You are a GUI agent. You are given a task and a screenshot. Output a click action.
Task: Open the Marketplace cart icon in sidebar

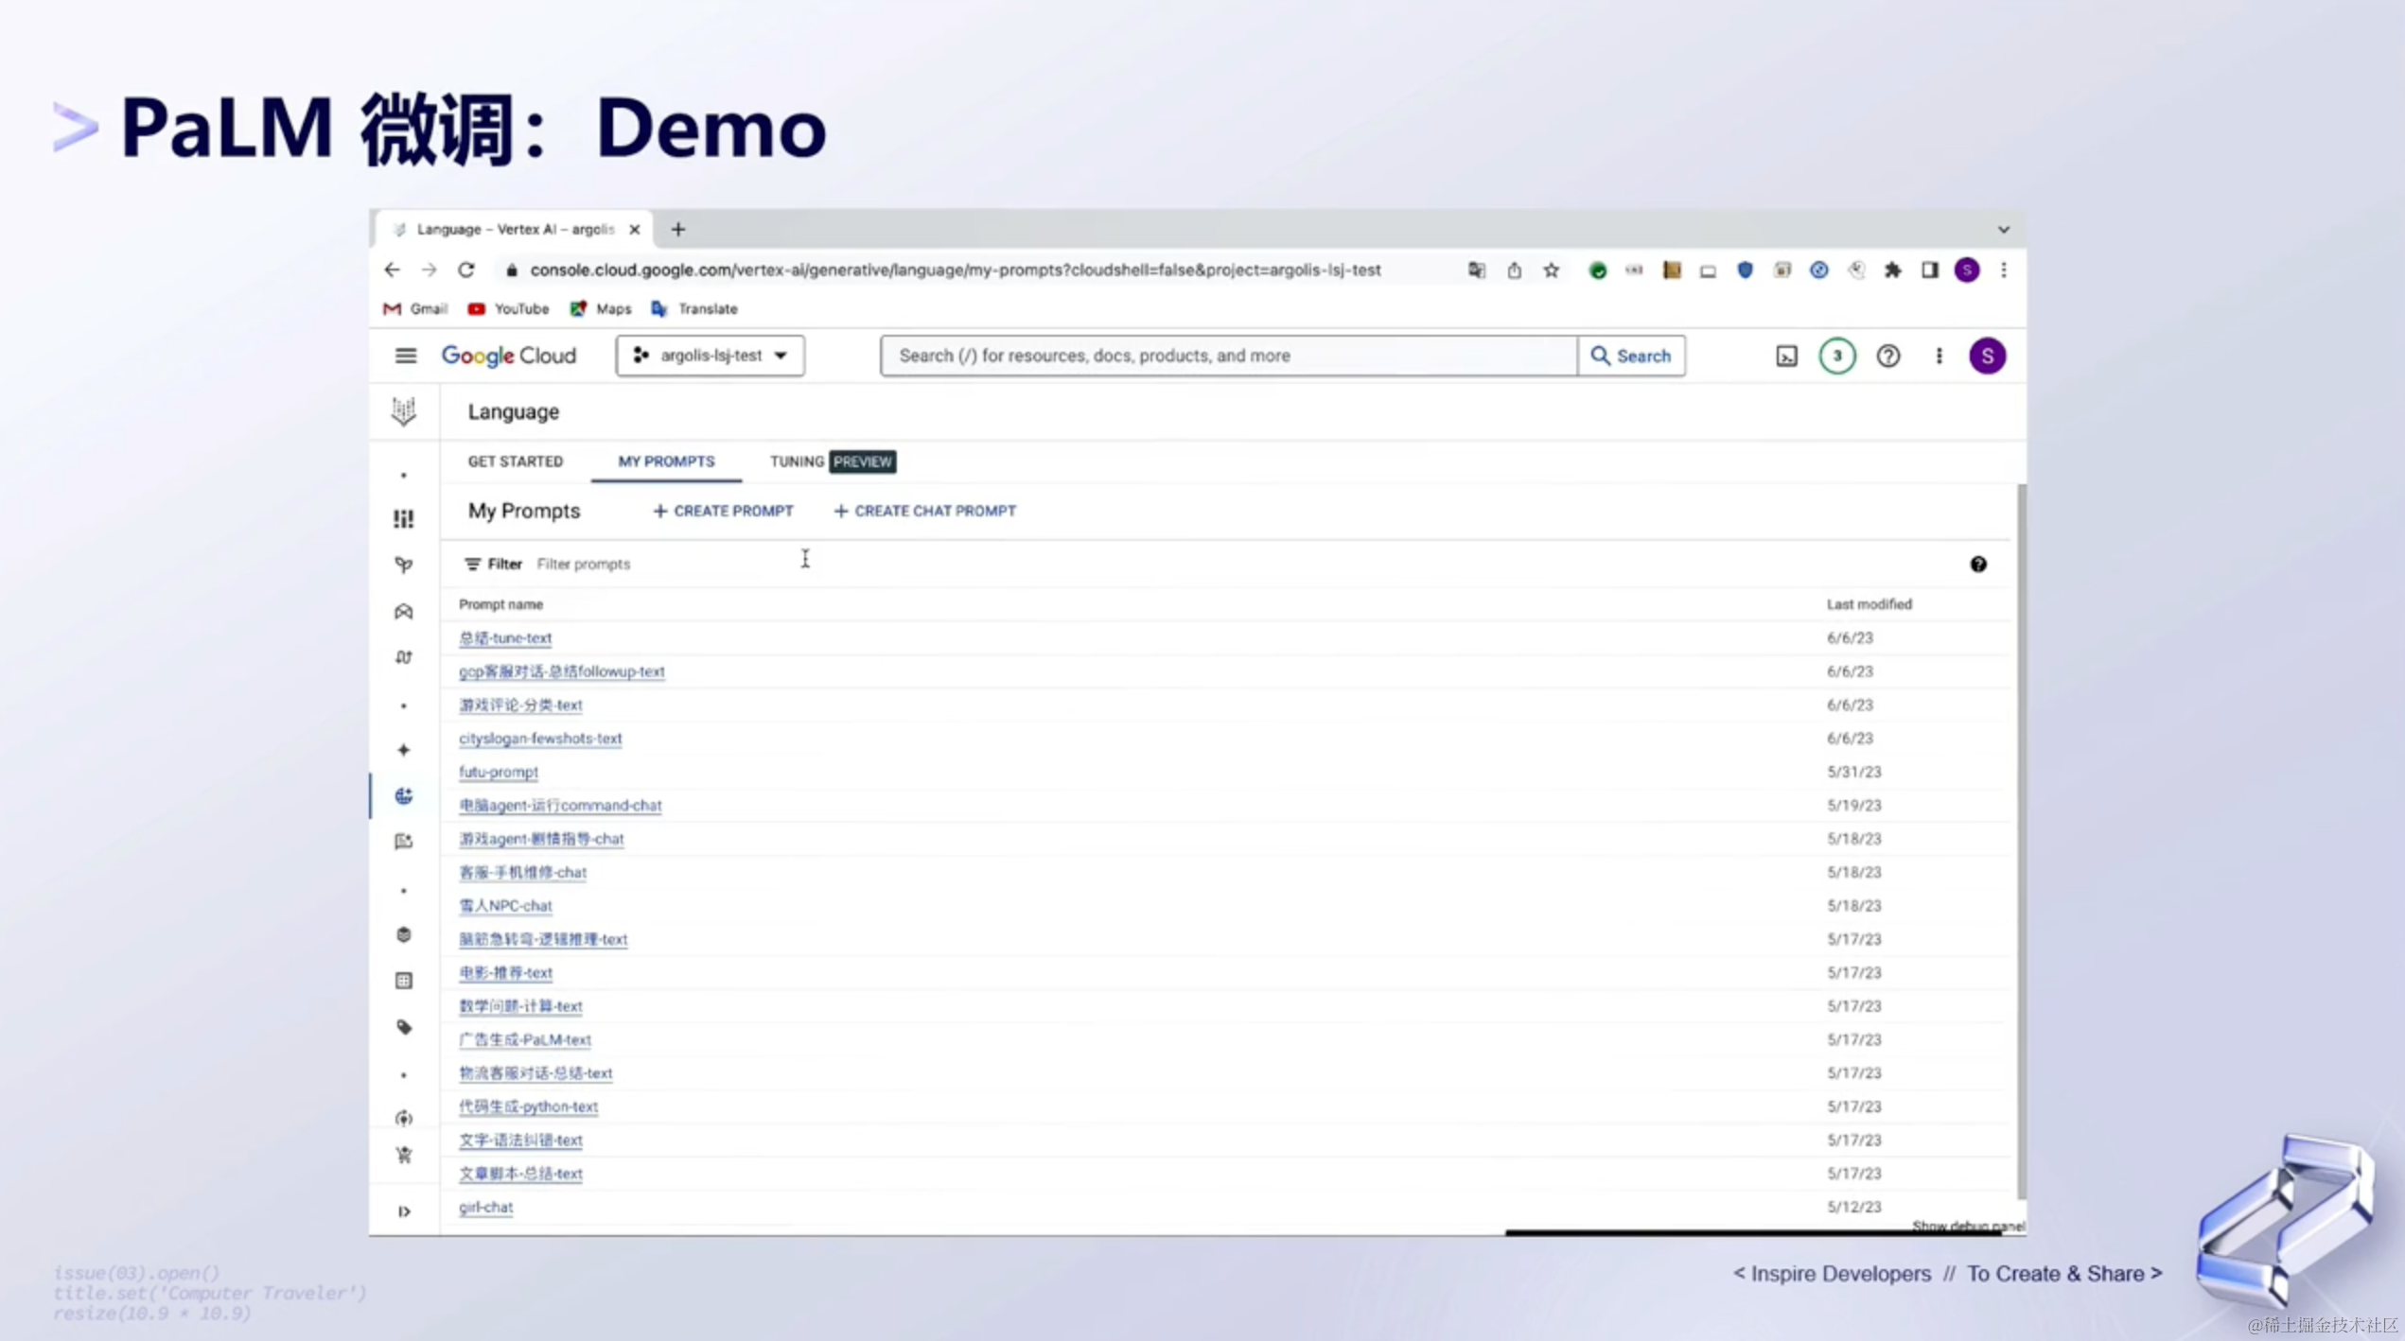tap(404, 1156)
